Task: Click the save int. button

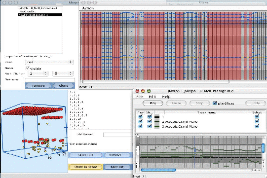Action: tap(117, 167)
